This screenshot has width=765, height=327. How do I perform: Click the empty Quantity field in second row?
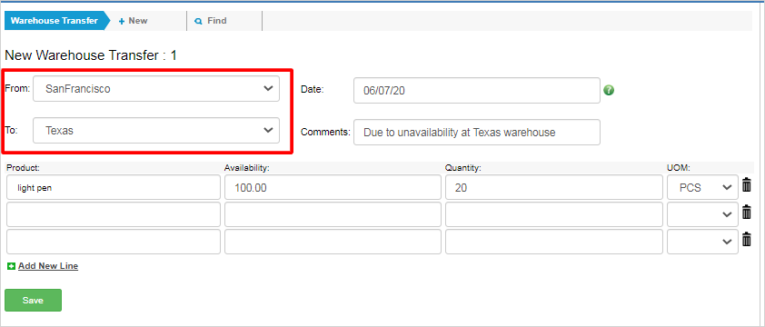click(x=553, y=214)
